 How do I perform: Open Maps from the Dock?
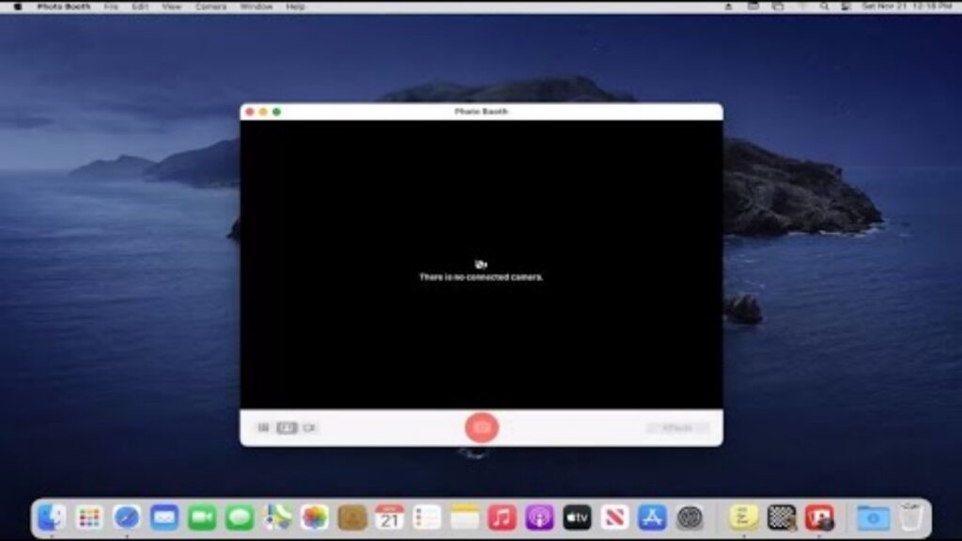tap(277, 518)
